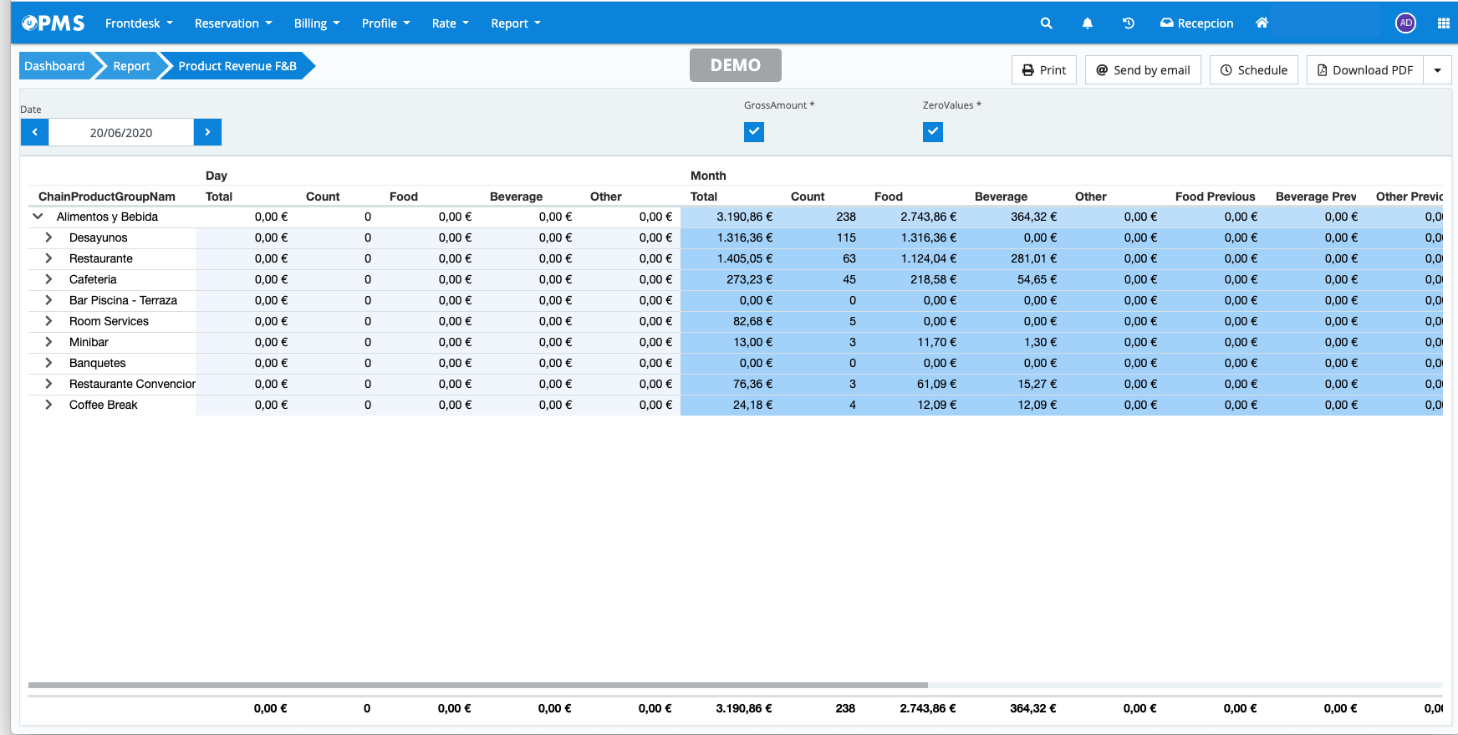Expand the Room Services row
Image resolution: width=1458 pixels, height=735 pixels.
(x=48, y=321)
